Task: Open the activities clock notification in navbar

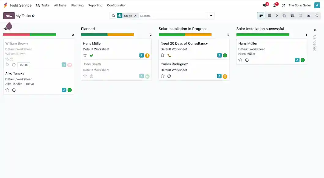Action: (x=274, y=5)
